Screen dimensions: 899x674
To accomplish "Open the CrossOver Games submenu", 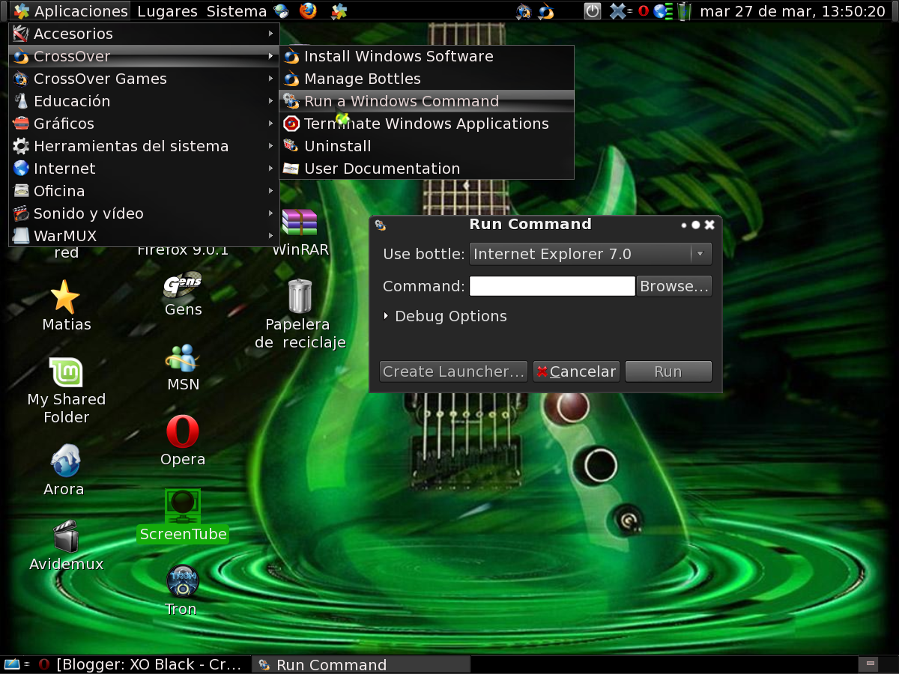I will click(x=144, y=79).
